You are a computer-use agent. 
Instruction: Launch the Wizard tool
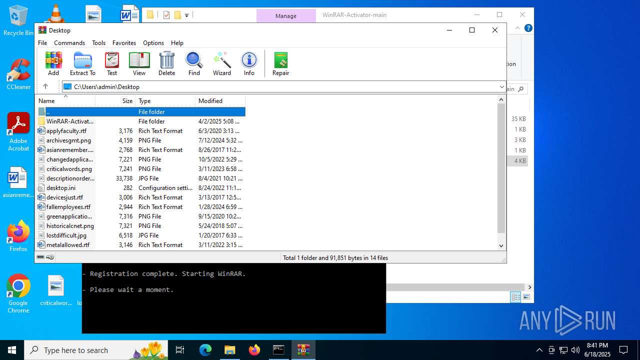(x=222, y=64)
